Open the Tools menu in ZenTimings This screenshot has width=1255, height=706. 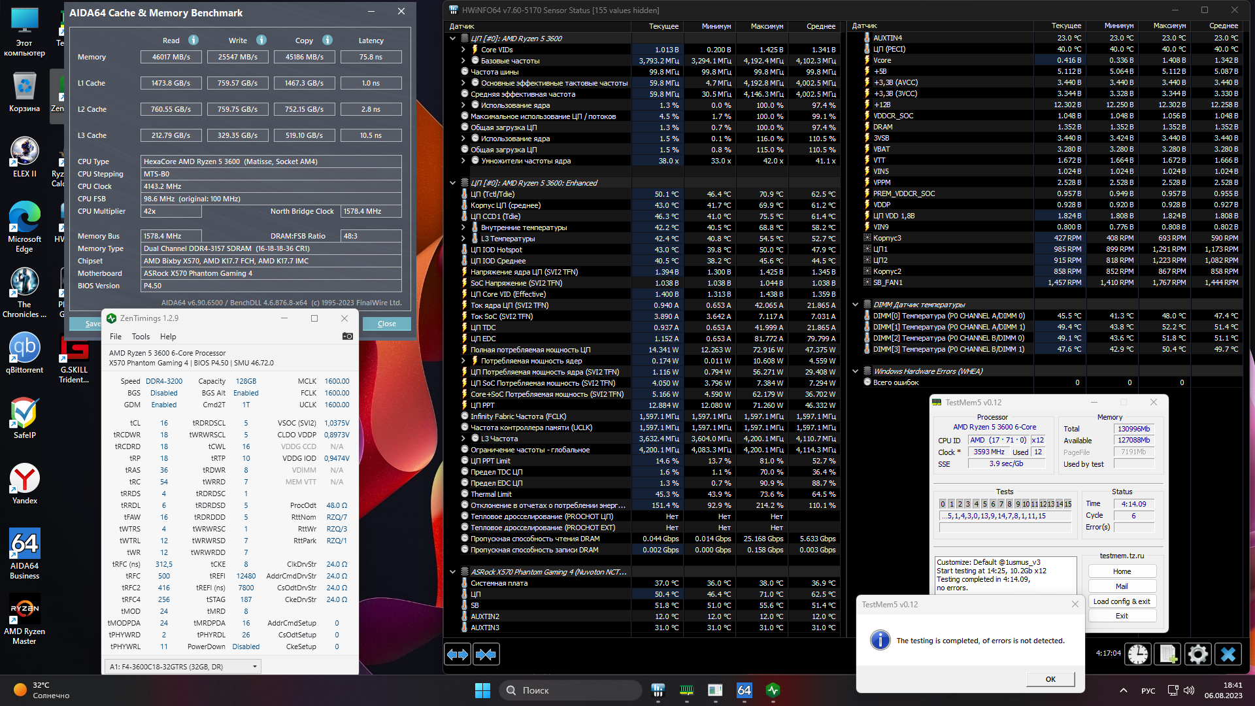click(141, 337)
